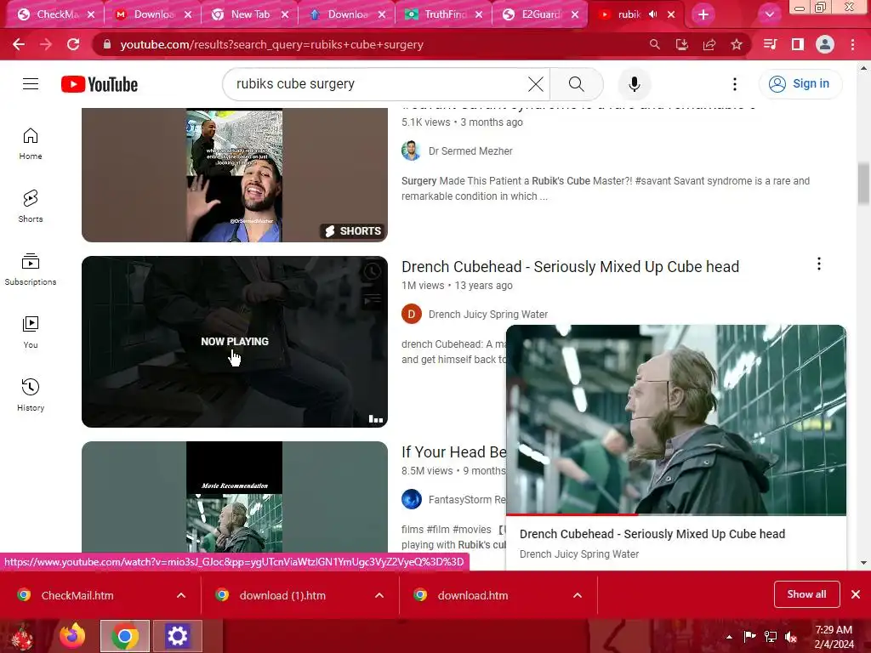Reload the page
Image resolution: width=871 pixels, height=653 pixels.
[73, 44]
